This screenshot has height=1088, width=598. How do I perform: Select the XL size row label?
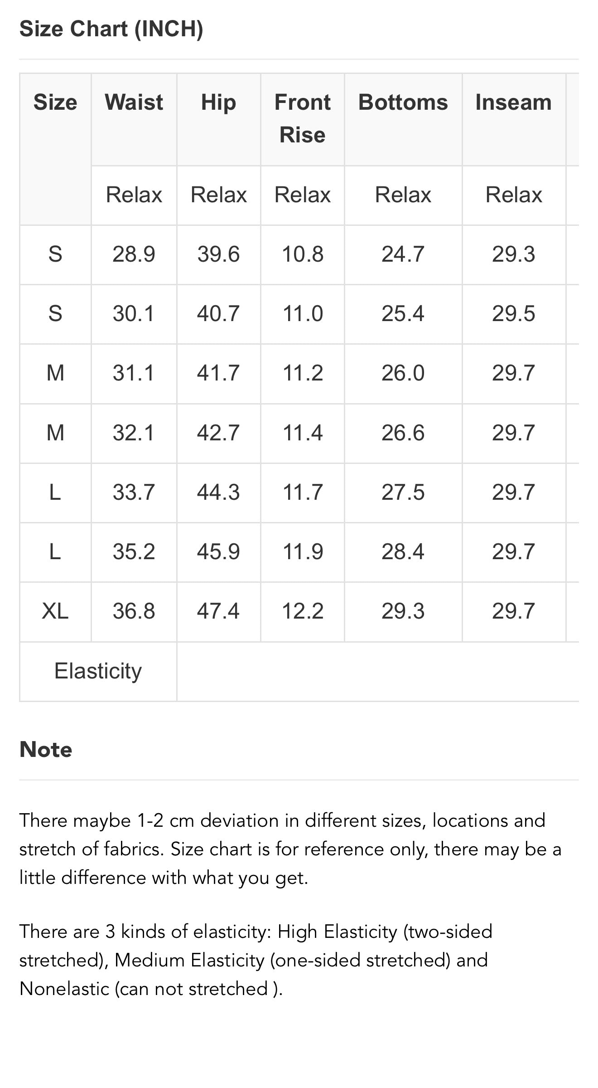point(55,611)
